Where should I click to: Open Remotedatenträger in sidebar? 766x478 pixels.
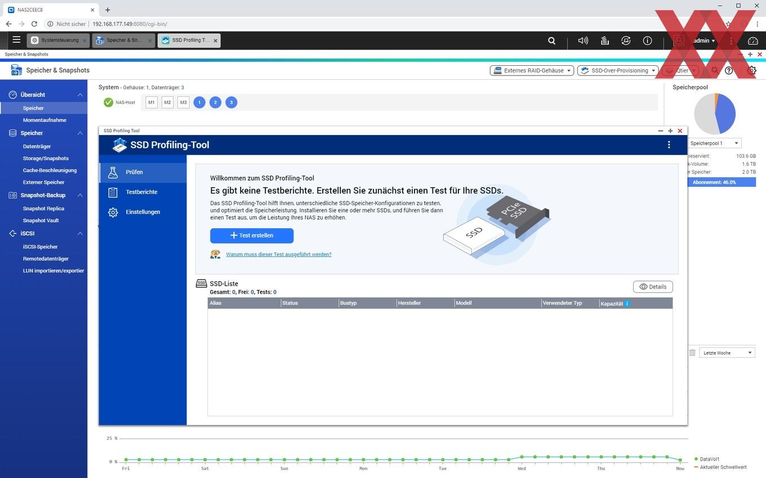(46, 259)
